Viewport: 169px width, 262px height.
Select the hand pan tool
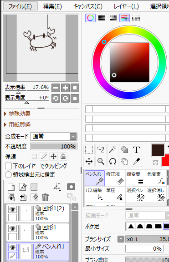(x=124, y=162)
